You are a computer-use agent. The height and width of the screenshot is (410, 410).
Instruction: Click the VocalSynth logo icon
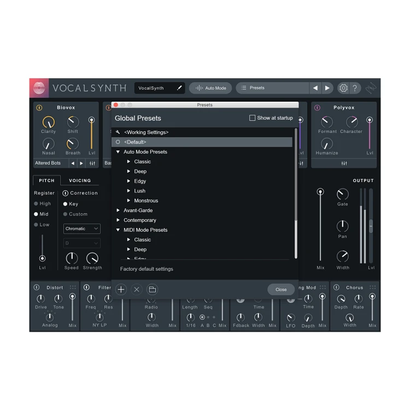click(39, 88)
